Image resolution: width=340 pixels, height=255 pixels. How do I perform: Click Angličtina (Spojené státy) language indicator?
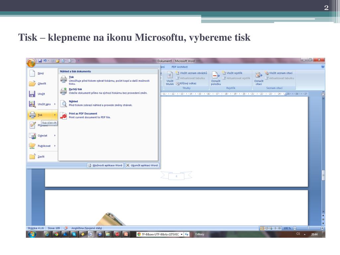pyautogui.click(x=87, y=228)
